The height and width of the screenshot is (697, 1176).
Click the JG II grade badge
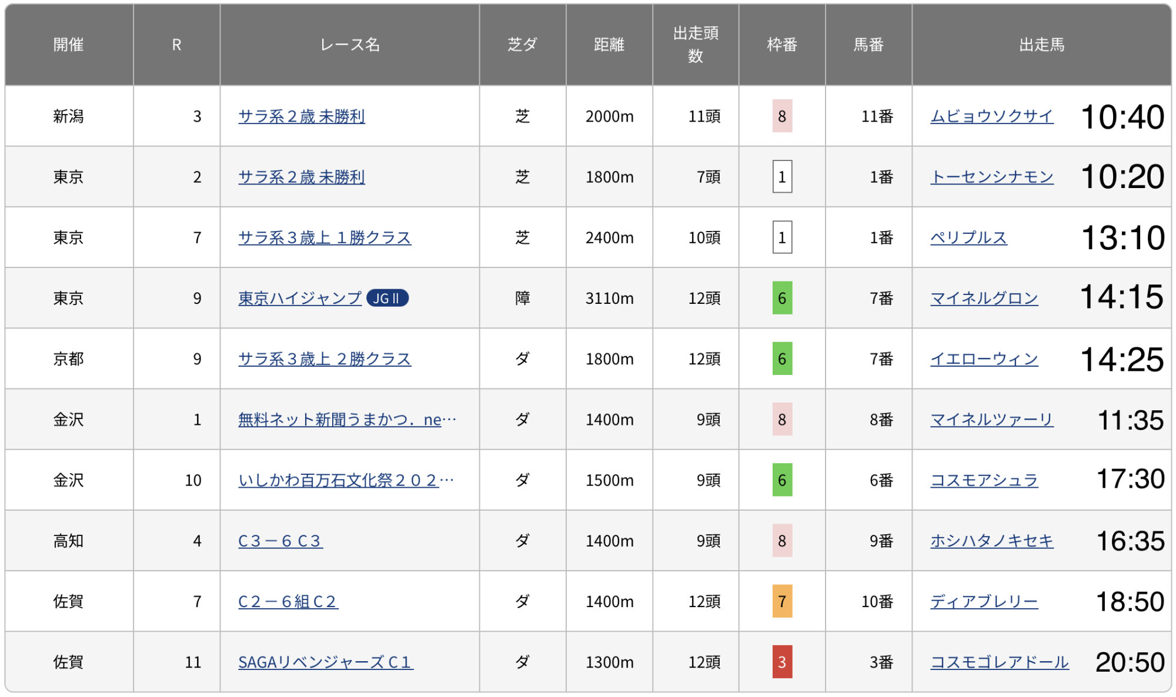pos(387,299)
